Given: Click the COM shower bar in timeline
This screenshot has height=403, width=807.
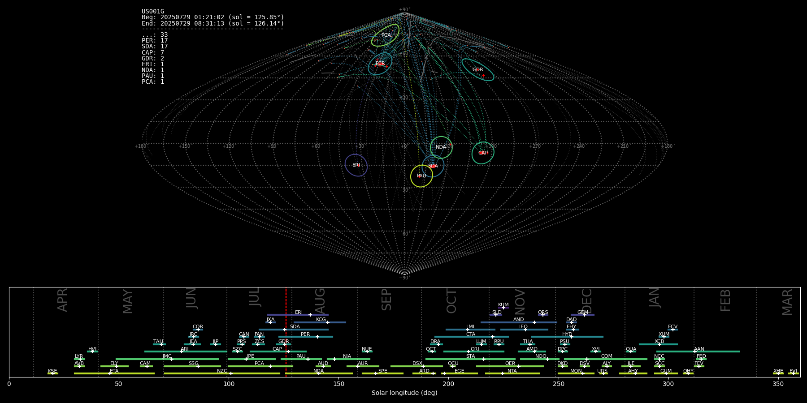Looking at the screenshot, I should (606, 359).
